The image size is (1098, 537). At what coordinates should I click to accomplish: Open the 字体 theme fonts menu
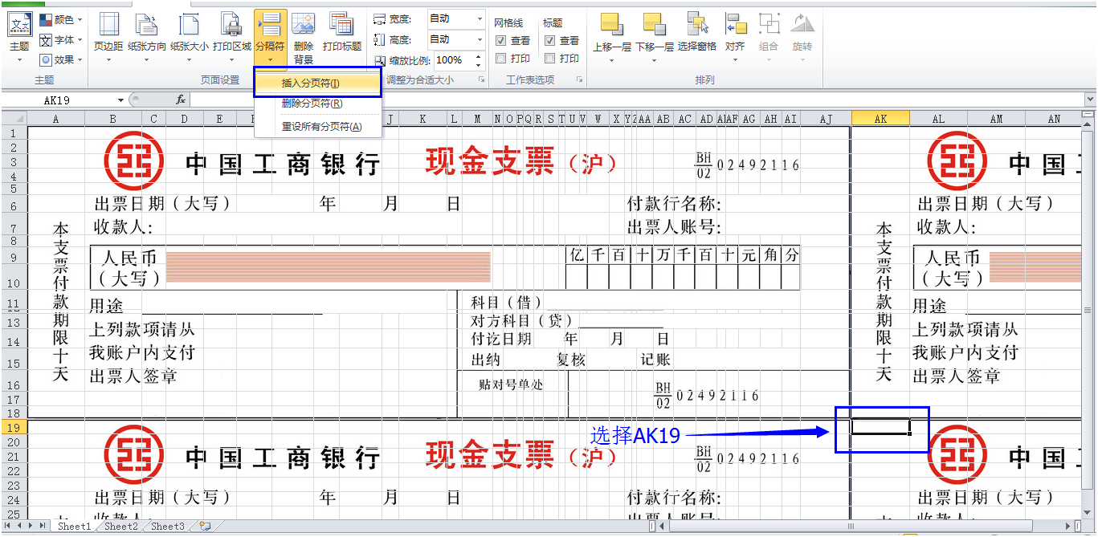click(61, 39)
